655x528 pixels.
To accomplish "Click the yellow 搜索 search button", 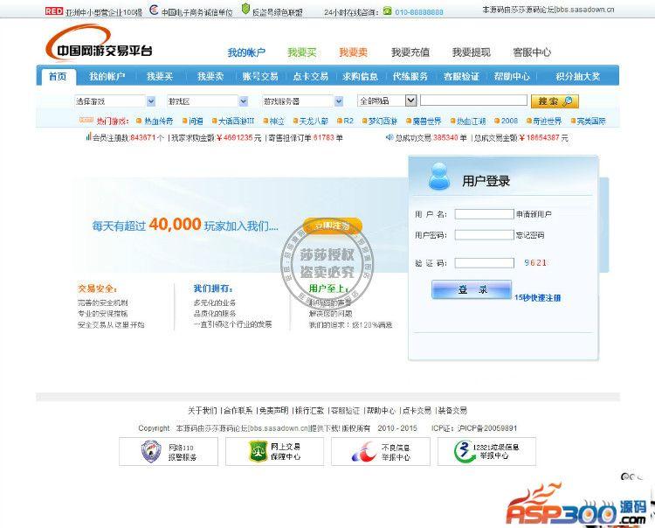I will [555, 101].
